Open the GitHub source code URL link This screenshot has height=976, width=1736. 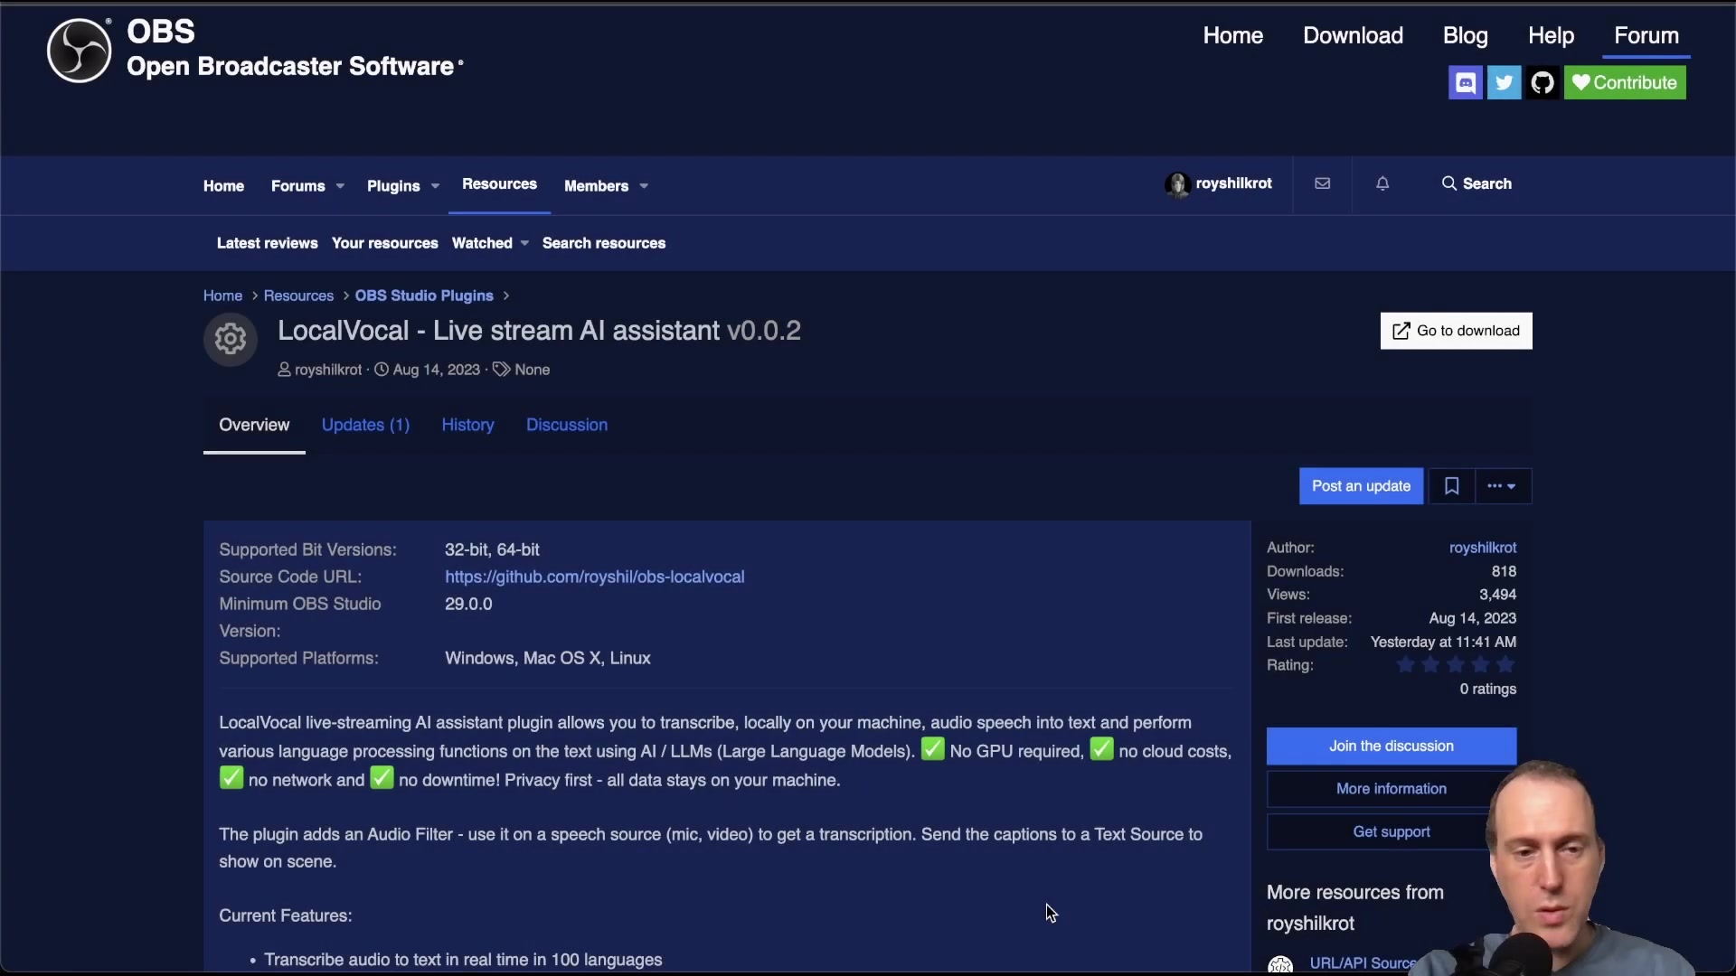point(594,577)
